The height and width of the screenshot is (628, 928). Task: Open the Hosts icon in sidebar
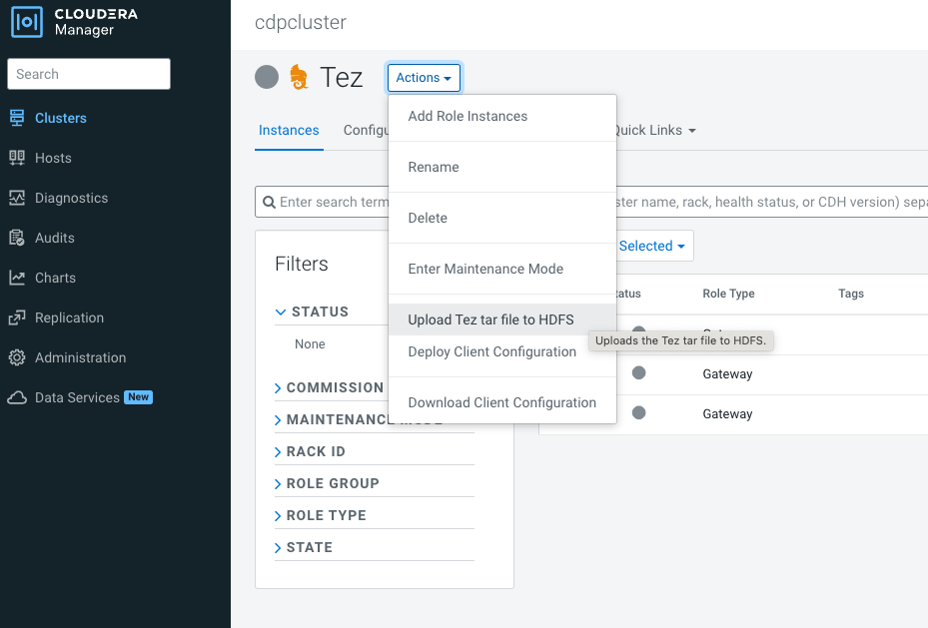pyautogui.click(x=17, y=158)
